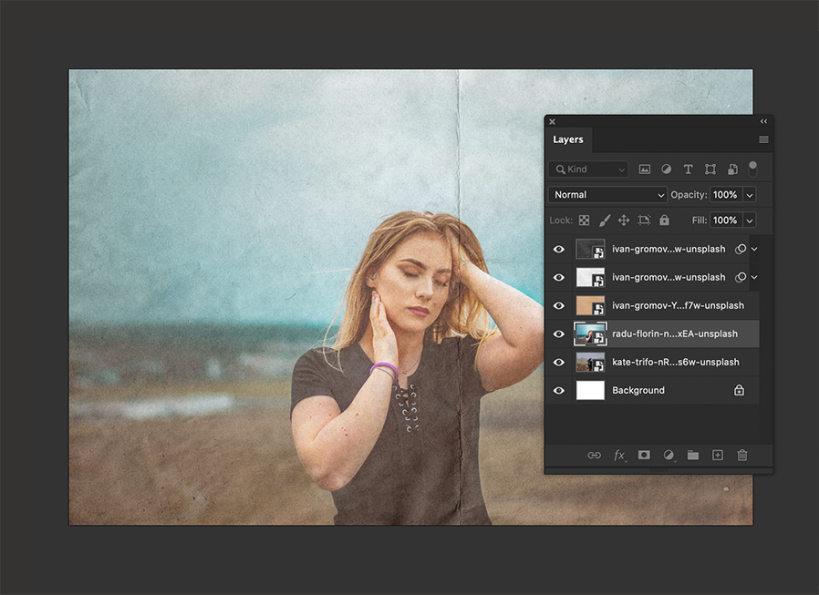
Task: Click the Opacity 100% value field
Action: click(x=725, y=195)
